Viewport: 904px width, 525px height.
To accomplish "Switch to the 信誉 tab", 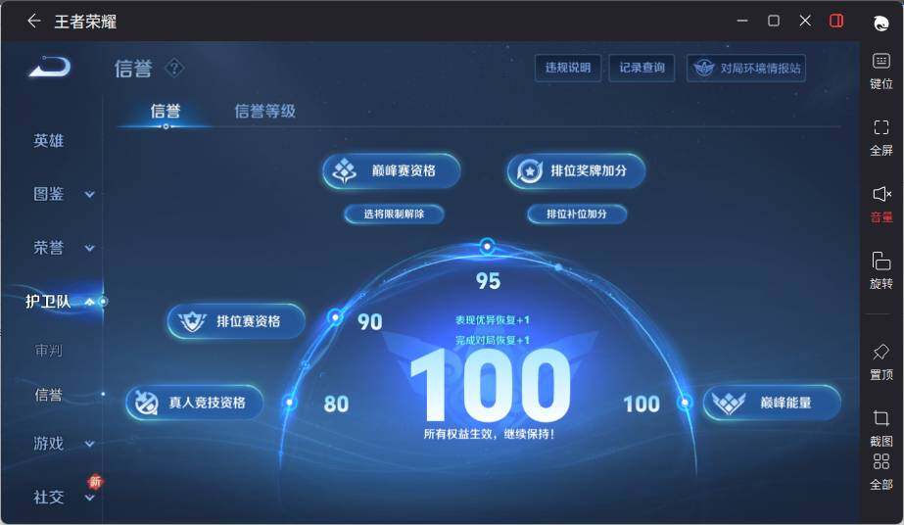I will pyautogui.click(x=166, y=111).
